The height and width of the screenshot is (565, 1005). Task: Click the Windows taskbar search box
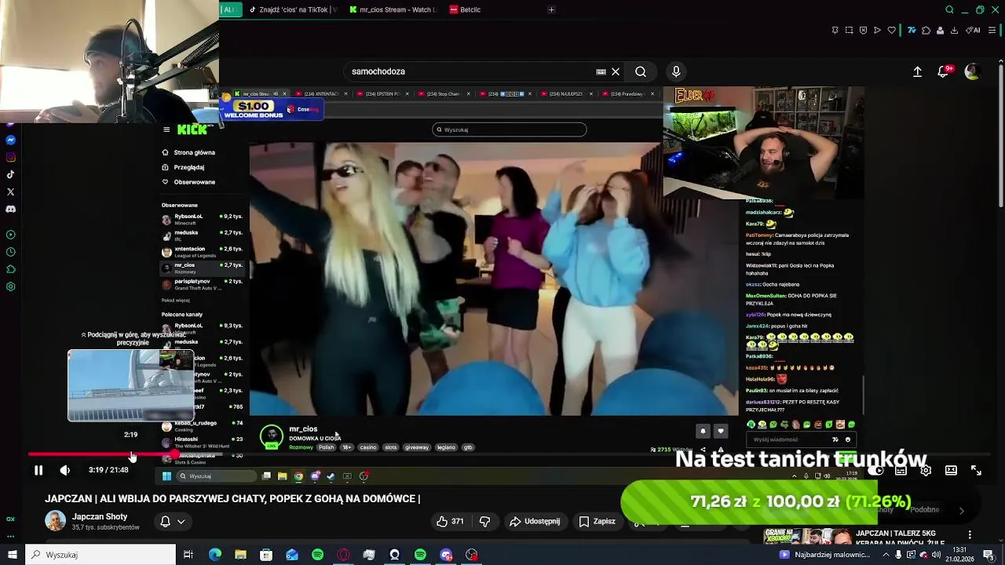tap(100, 555)
